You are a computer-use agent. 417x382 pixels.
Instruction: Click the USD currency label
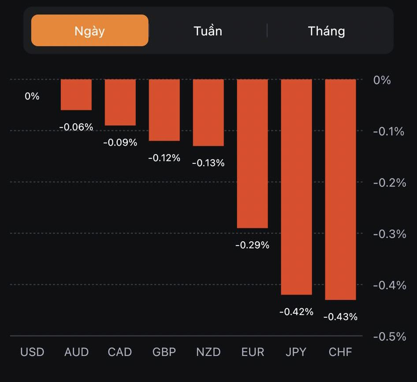32,352
